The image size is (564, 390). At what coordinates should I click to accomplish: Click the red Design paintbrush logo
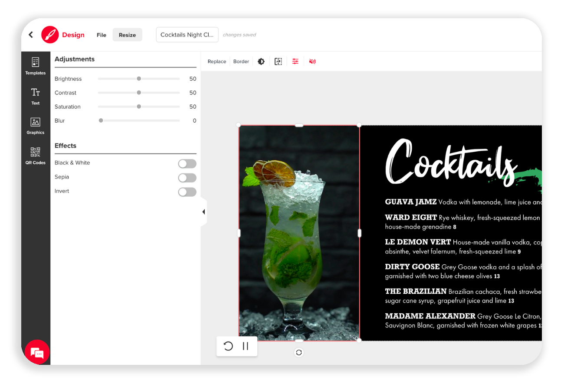click(50, 35)
